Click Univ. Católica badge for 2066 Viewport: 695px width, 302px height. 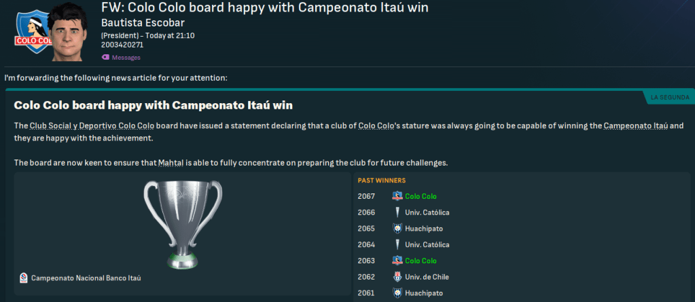tap(397, 212)
